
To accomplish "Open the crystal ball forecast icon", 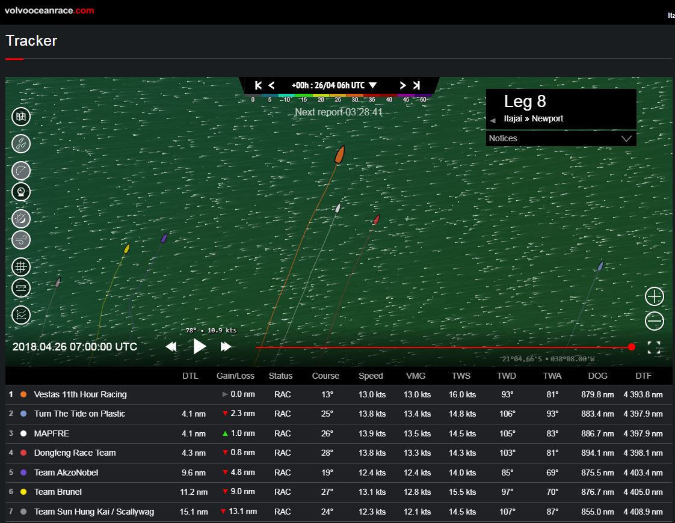I will pos(20,192).
